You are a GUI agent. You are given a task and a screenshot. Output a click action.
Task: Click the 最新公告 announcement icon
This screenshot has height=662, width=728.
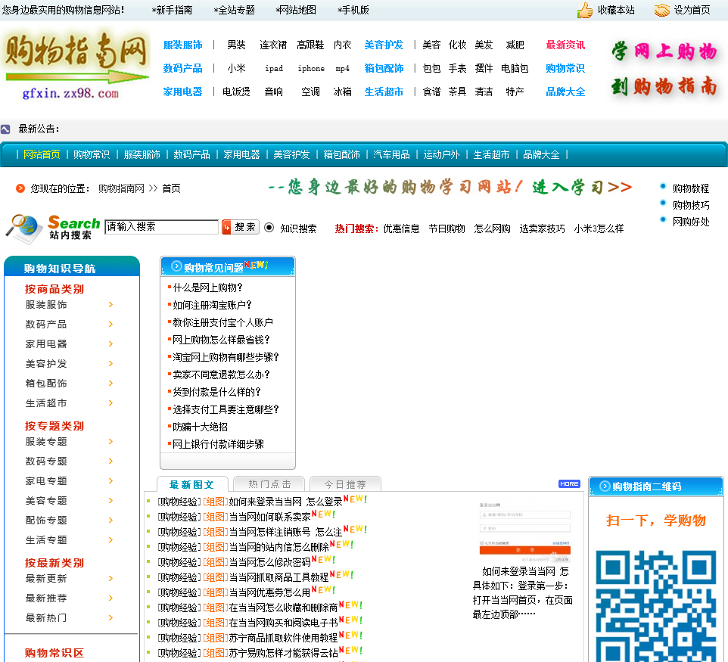point(5,129)
